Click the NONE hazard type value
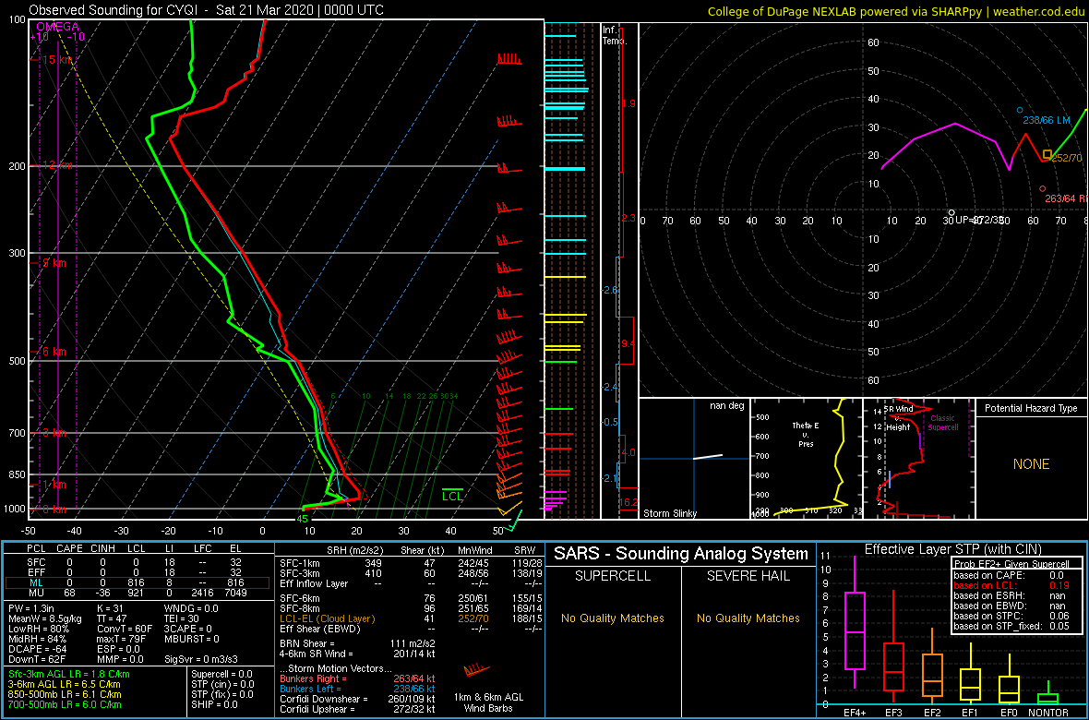The width and height of the screenshot is (1089, 720). point(1031,464)
